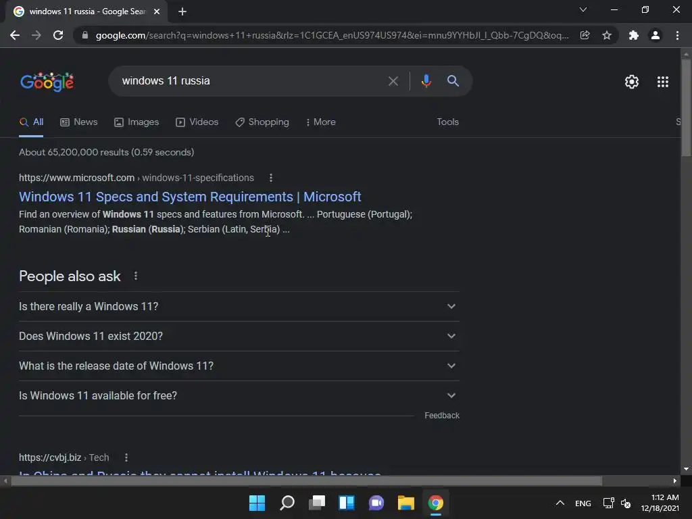Go back to the previous page
This screenshot has height=519, width=692.
pos(15,35)
